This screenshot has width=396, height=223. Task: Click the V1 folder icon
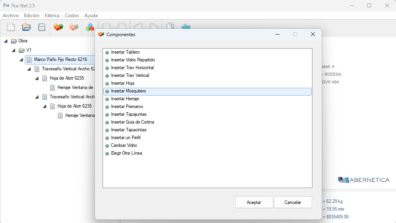point(22,50)
